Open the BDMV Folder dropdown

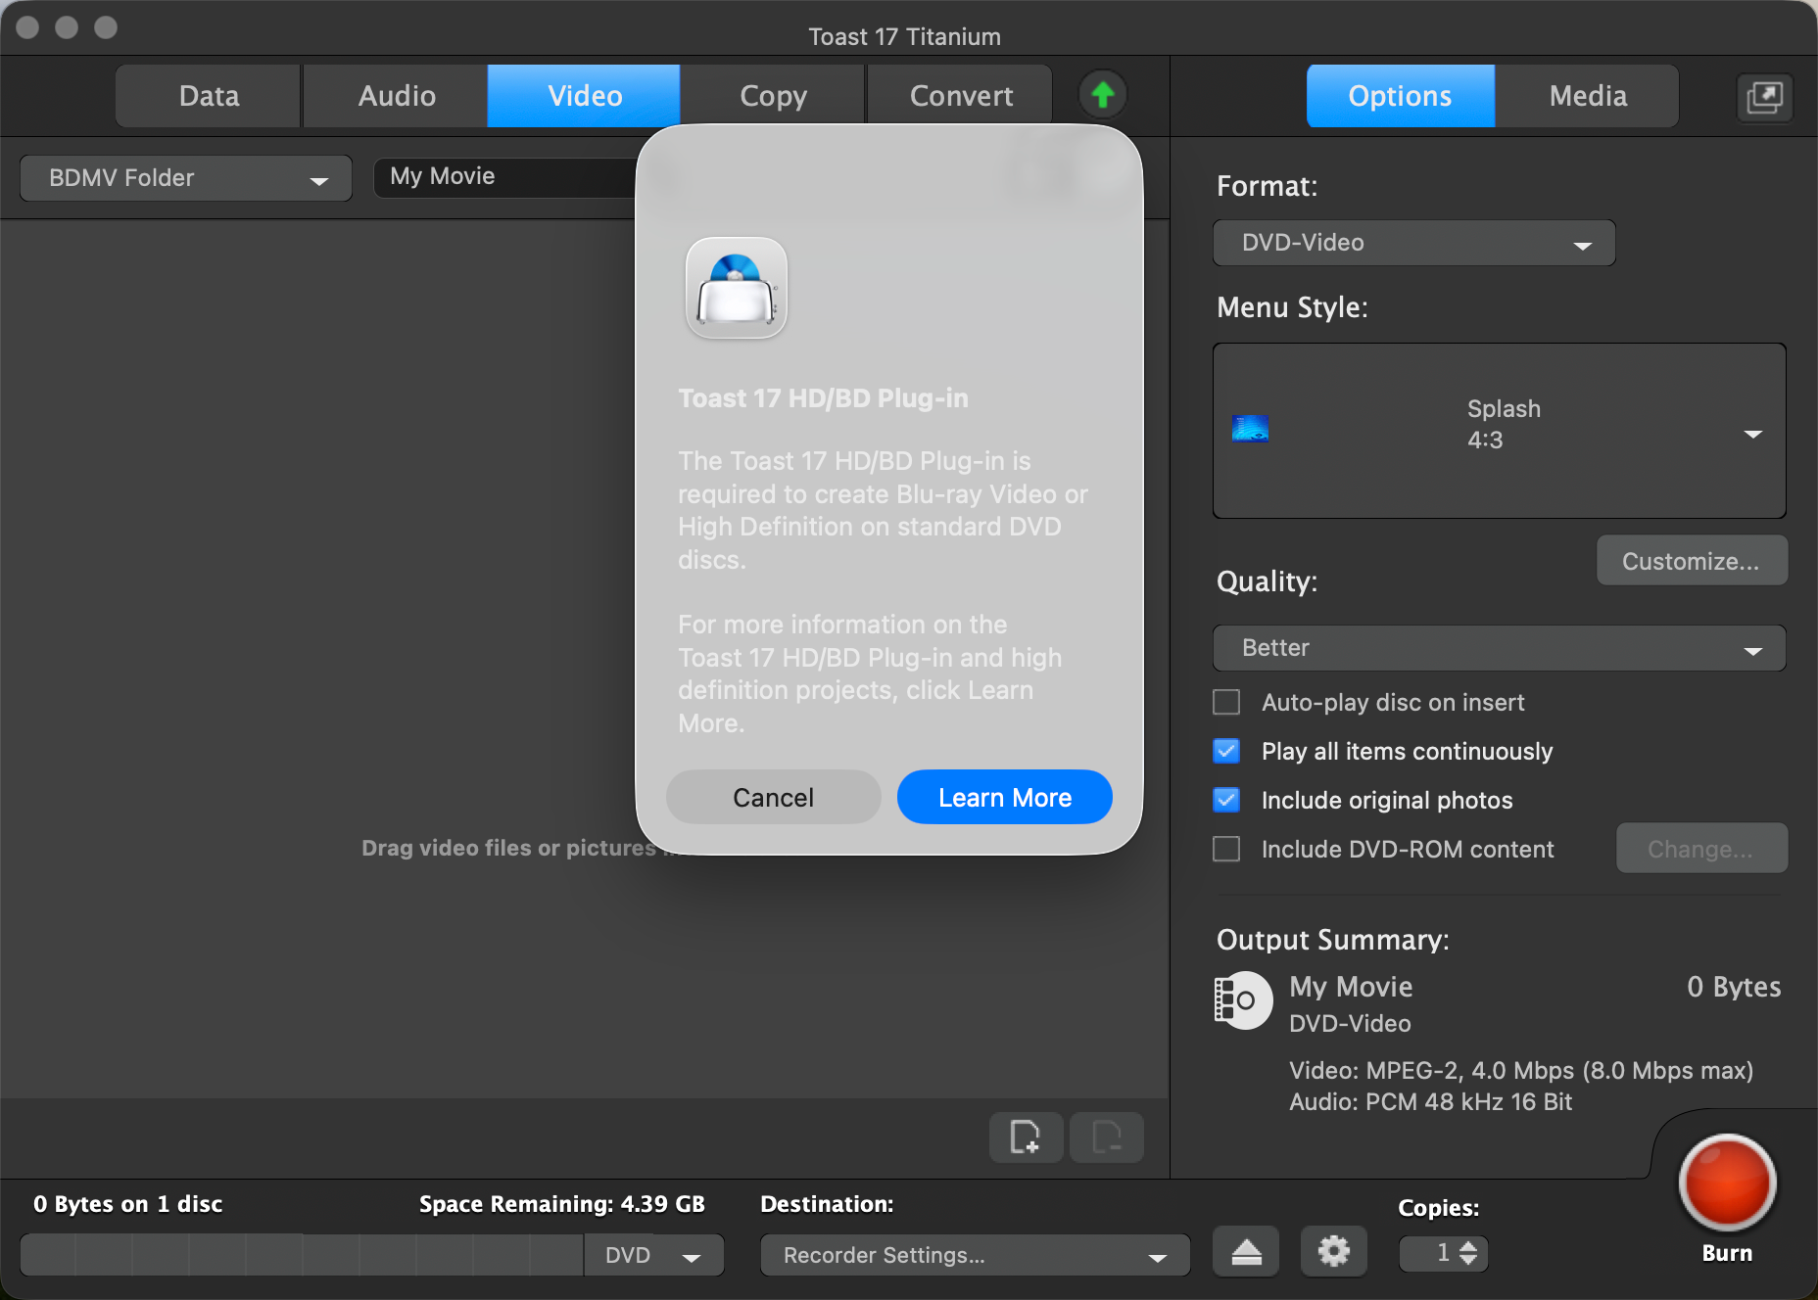(x=186, y=178)
